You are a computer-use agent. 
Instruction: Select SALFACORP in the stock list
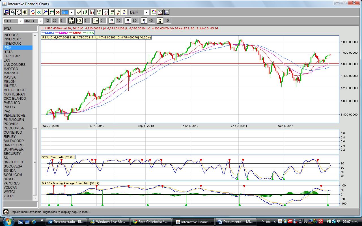click(x=18, y=141)
